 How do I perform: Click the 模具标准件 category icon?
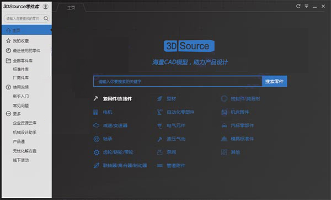[224, 139]
